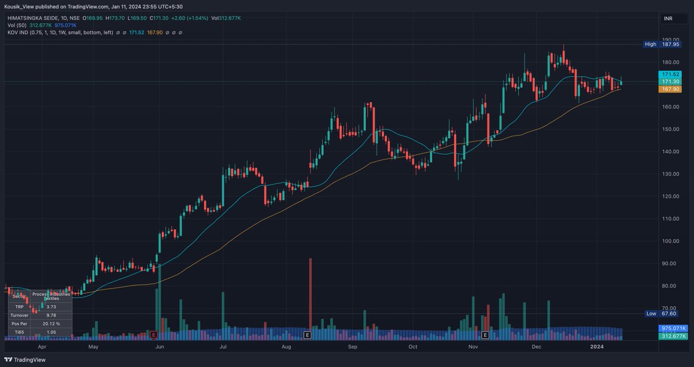Click the 140.00 price axis label

[671, 151]
